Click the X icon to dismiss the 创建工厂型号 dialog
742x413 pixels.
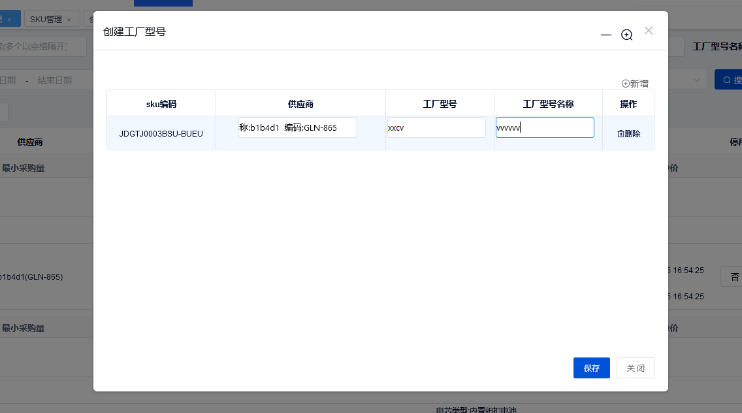click(648, 30)
